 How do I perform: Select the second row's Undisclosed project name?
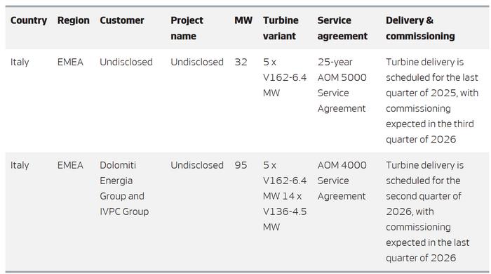coord(197,165)
